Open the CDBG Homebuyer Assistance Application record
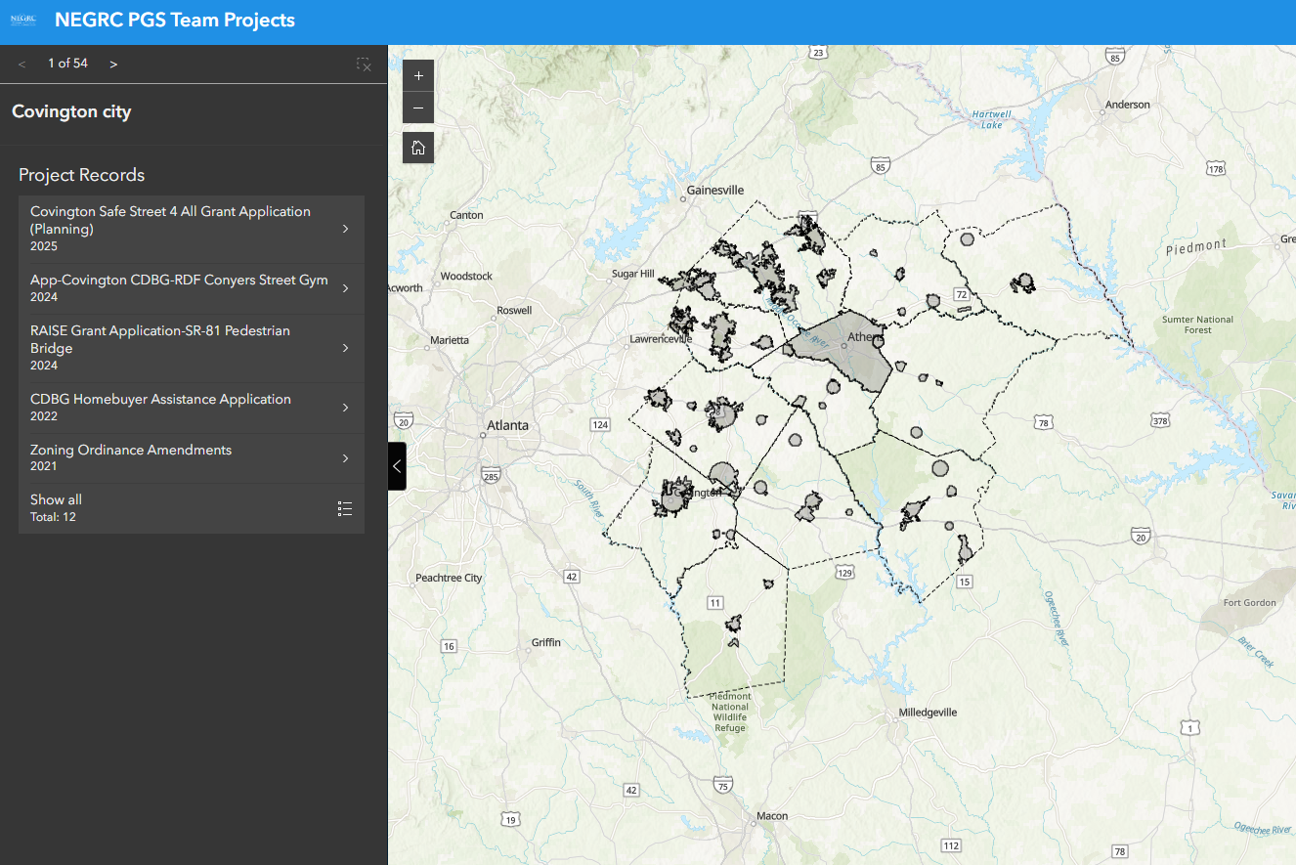Viewport: 1296px width, 865px height. [191, 408]
